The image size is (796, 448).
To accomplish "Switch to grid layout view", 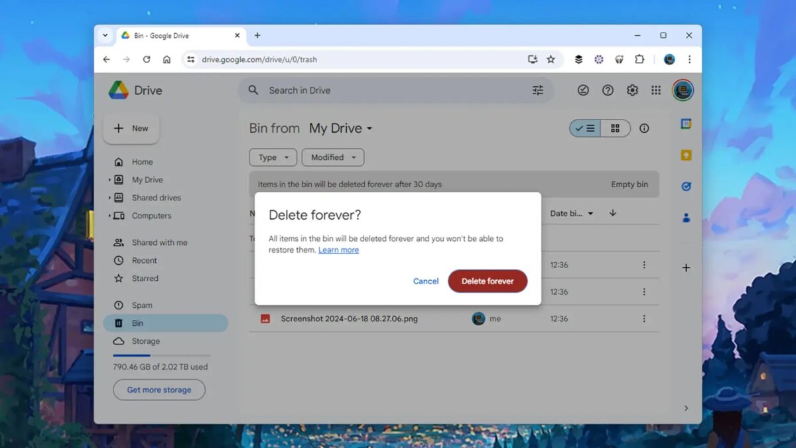I will pos(615,128).
